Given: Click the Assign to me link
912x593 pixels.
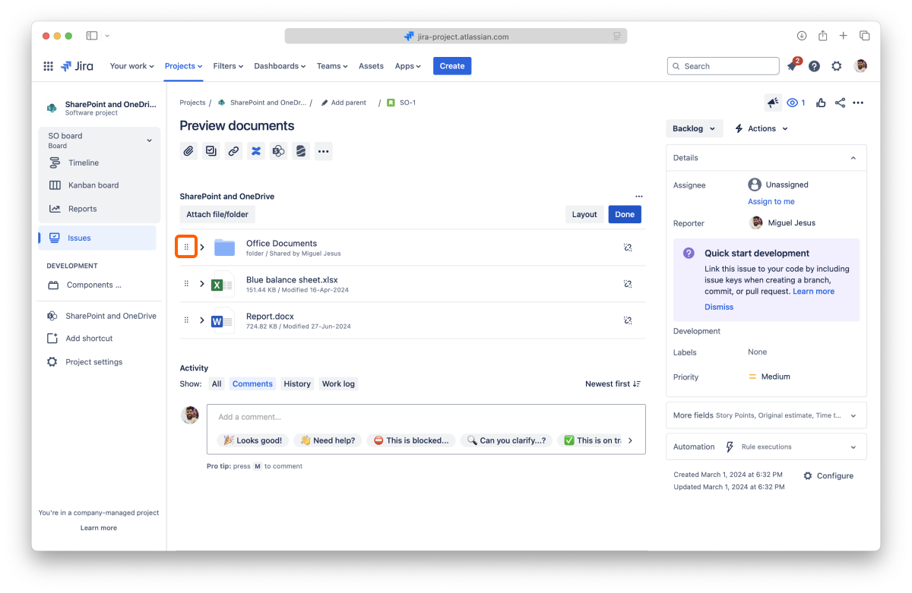Looking at the screenshot, I should [771, 202].
